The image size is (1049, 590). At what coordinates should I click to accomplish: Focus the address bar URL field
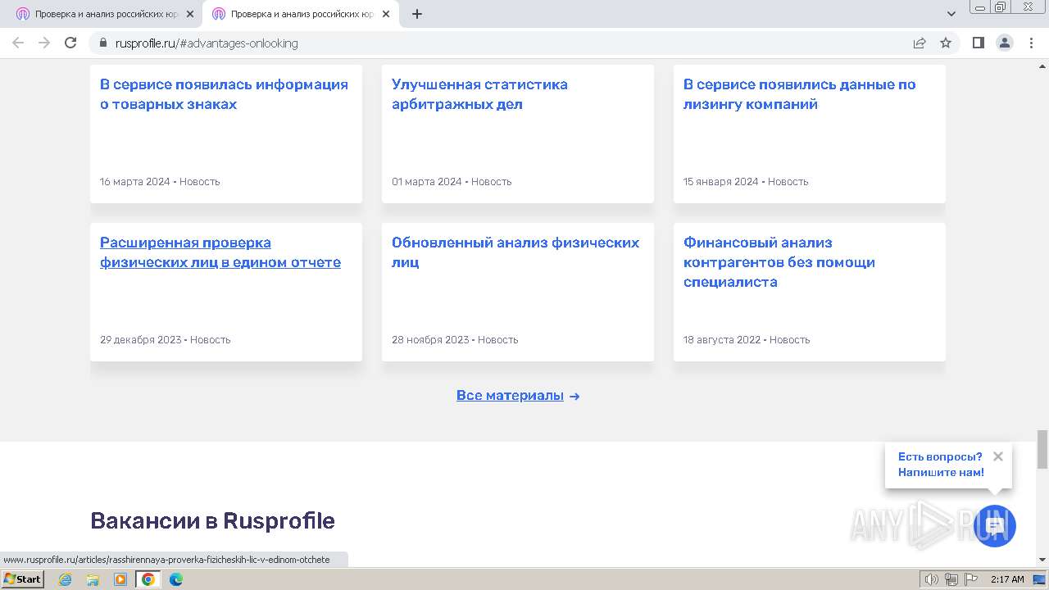[508, 43]
